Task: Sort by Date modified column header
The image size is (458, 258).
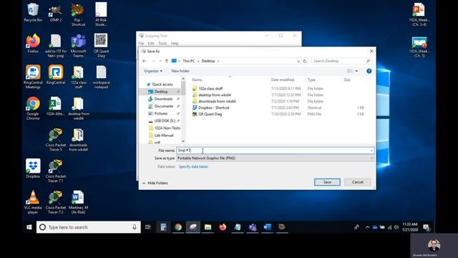Action: (283, 80)
